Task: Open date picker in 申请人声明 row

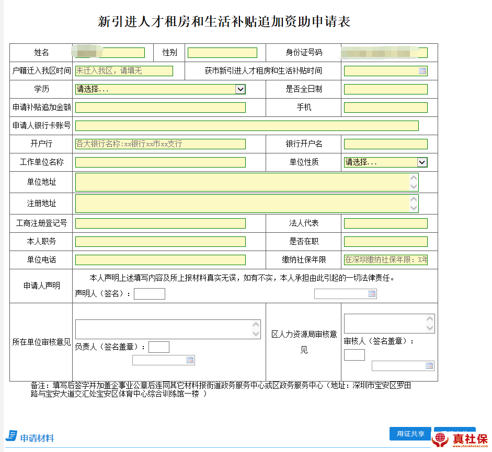Action: (x=372, y=294)
